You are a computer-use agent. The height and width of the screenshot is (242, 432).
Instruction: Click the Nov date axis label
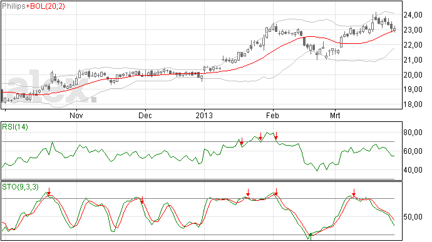76,115
